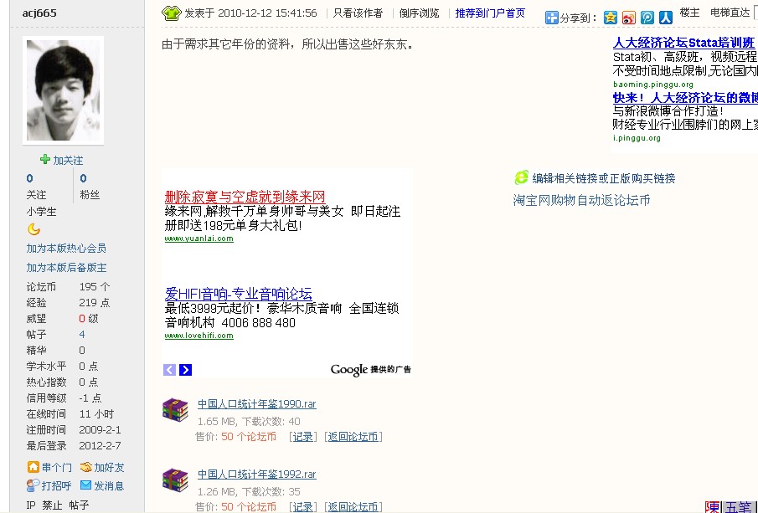This screenshot has width=758, height=513.
Task: Click RAR icon for 1992 yearbook
Action: [x=175, y=480]
